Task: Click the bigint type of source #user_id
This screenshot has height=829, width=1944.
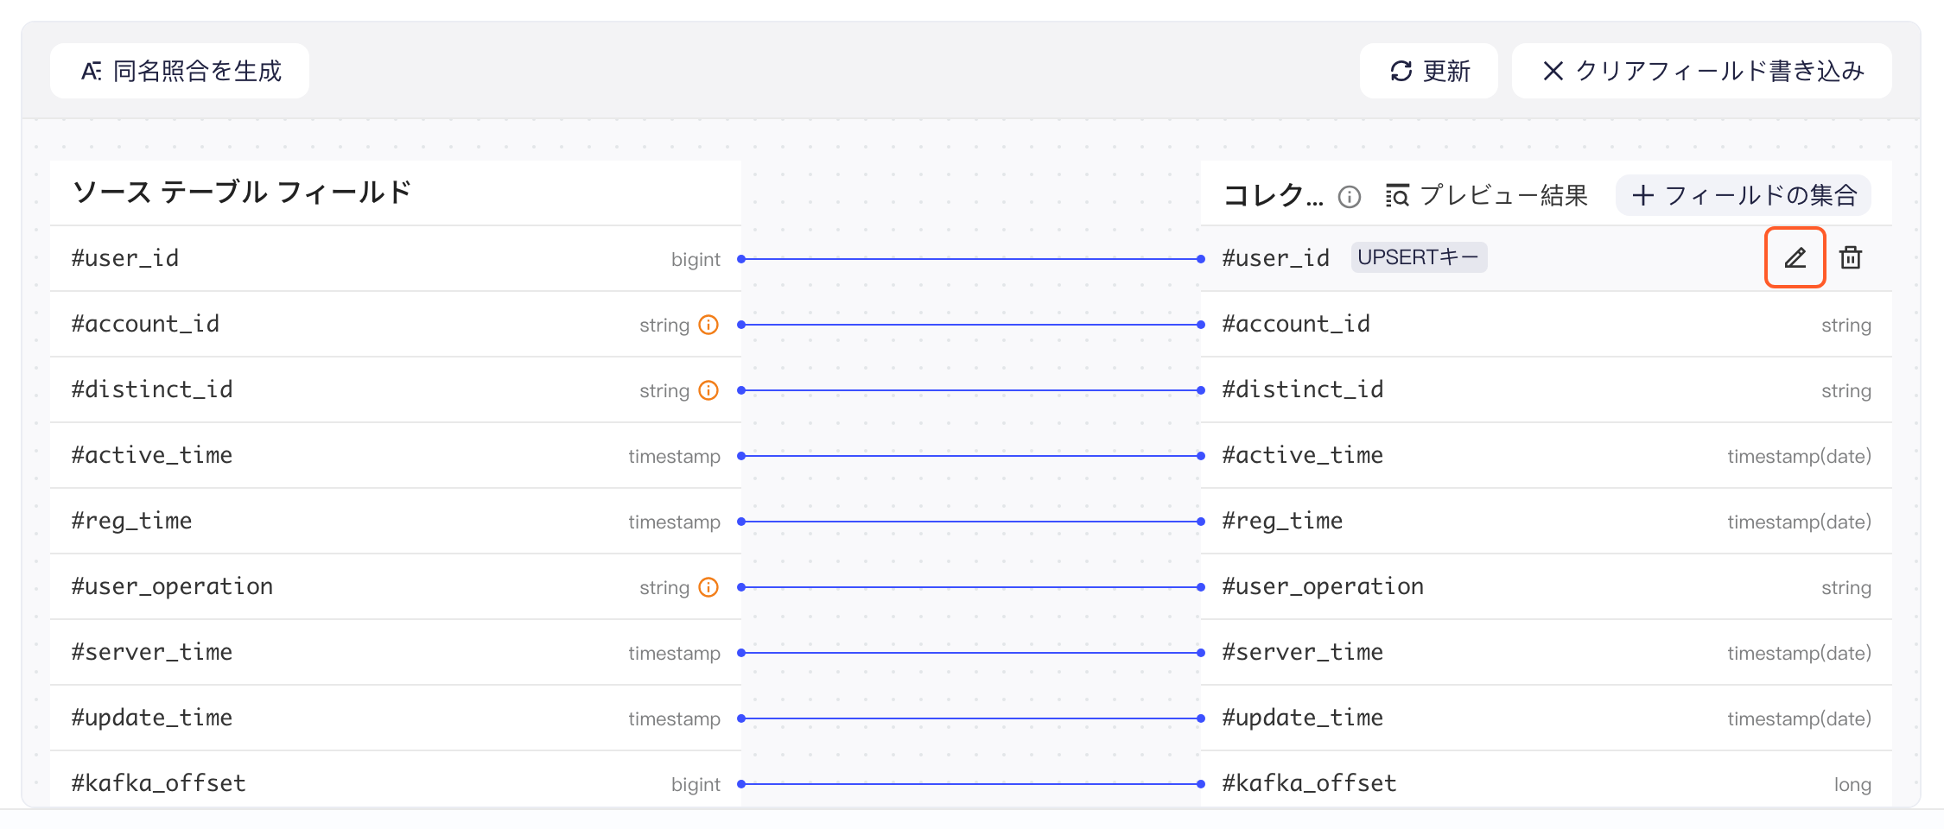Action: (x=696, y=259)
